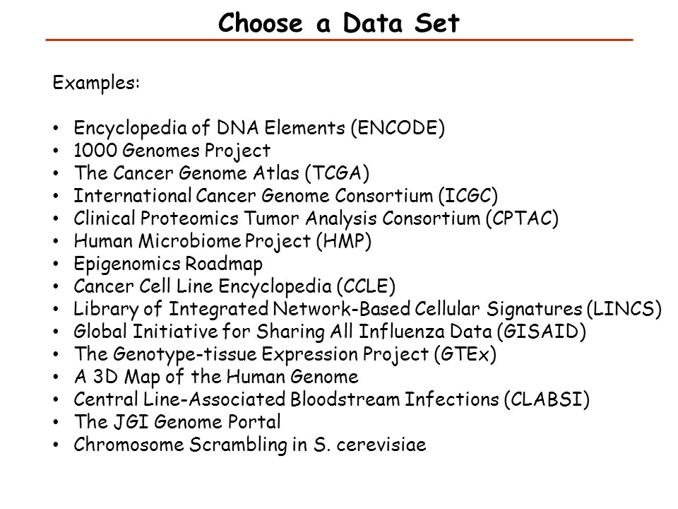Select the 1000 Genomes Project item

coord(172,151)
